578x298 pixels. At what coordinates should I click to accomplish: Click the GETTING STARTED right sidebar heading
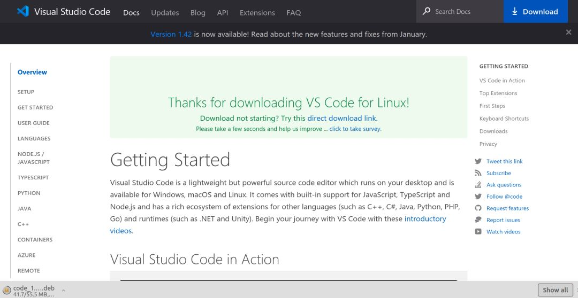coord(504,66)
